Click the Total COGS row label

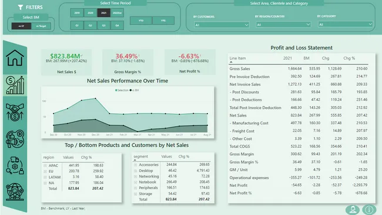point(239,146)
